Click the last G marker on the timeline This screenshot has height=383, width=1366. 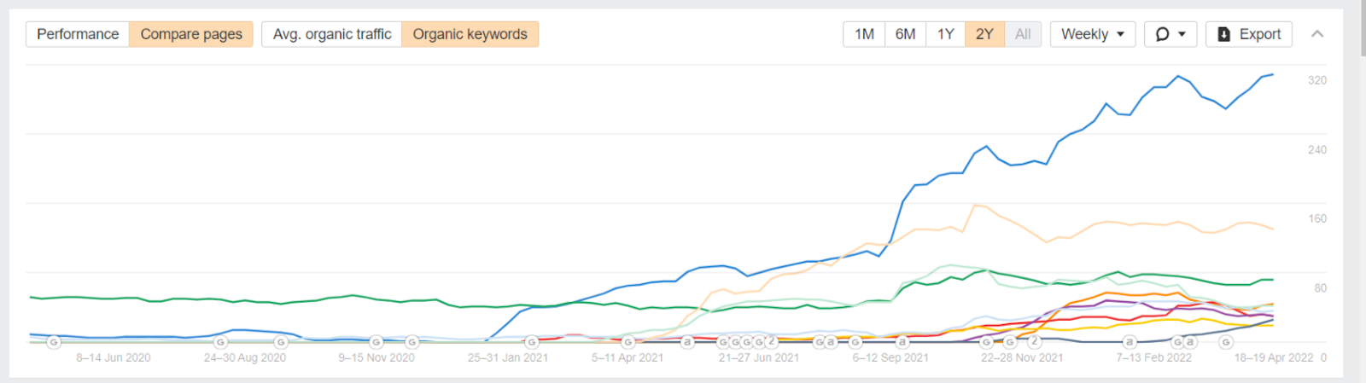click(x=1226, y=342)
